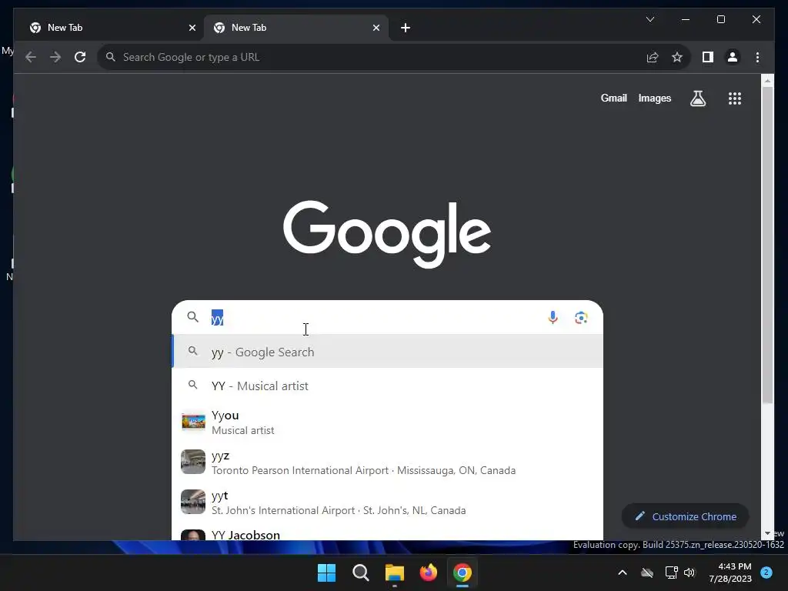788x591 pixels.
Task: Close the second New Tab
Action: [376, 28]
